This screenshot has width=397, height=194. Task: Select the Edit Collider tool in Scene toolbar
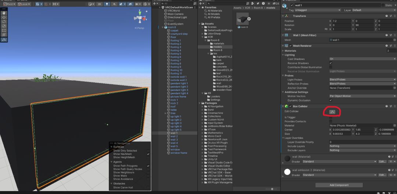point(4,40)
